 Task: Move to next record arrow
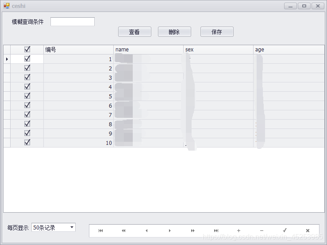(x=170, y=230)
